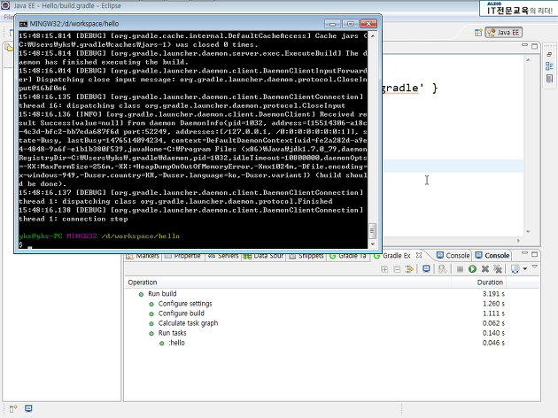Viewport: 558px width, 418px height.
Task: Click the MINGW32 terminal scrollbar thumb
Action: 372,231
